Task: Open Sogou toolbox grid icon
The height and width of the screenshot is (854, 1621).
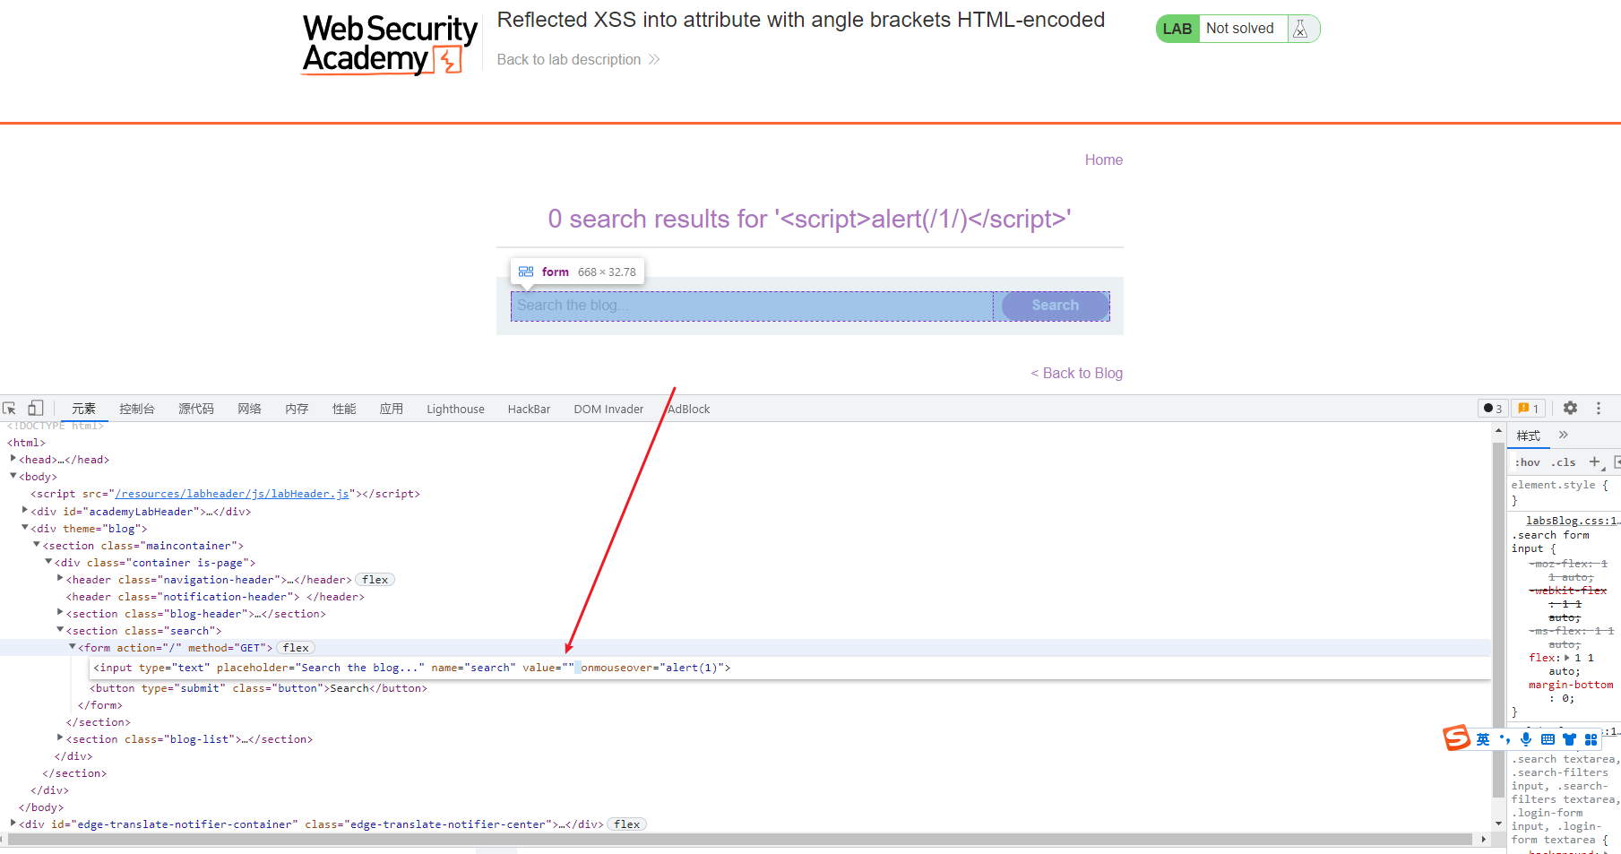Action: coord(1591,739)
